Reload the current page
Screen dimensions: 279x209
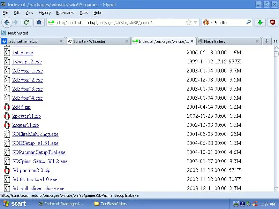(27, 23)
